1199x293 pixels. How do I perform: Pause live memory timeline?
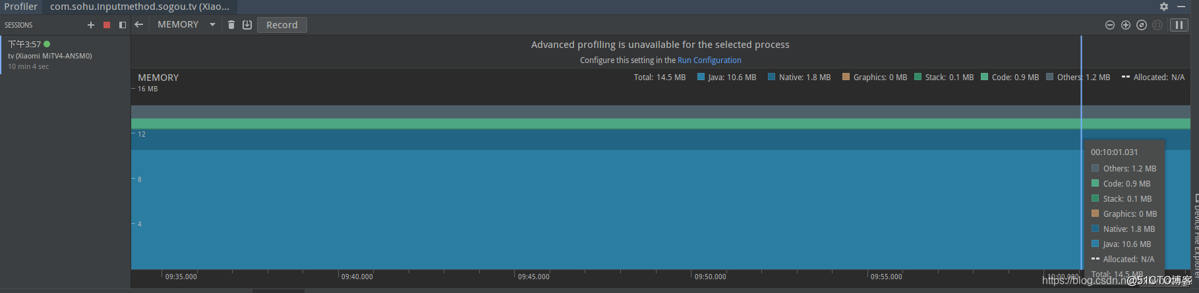click(x=1179, y=25)
